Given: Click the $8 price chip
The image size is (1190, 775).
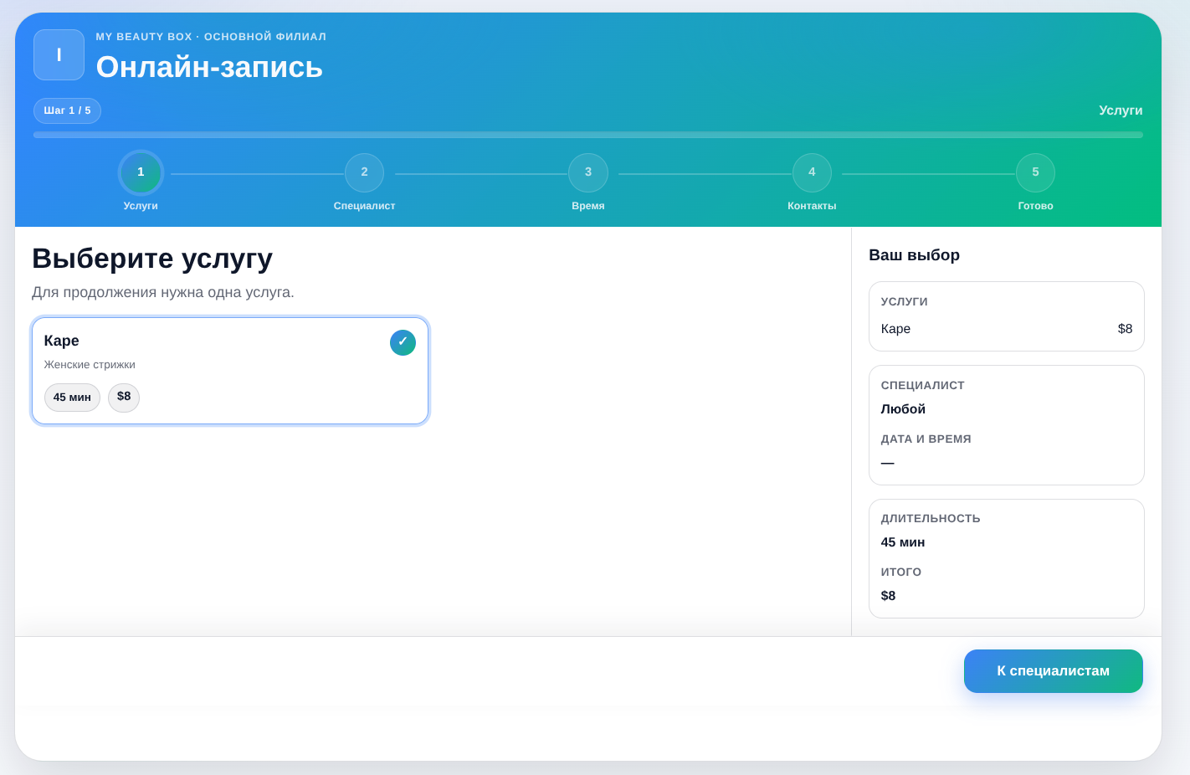Looking at the screenshot, I should (x=124, y=397).
